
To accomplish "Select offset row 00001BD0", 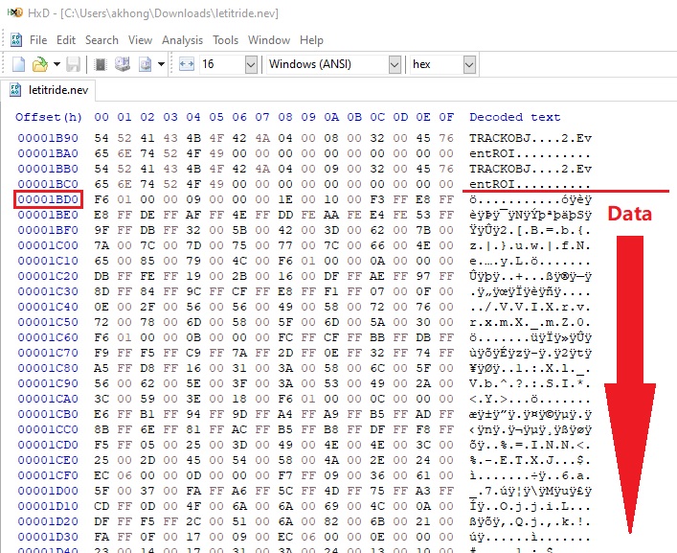I will tap(49, 199).
